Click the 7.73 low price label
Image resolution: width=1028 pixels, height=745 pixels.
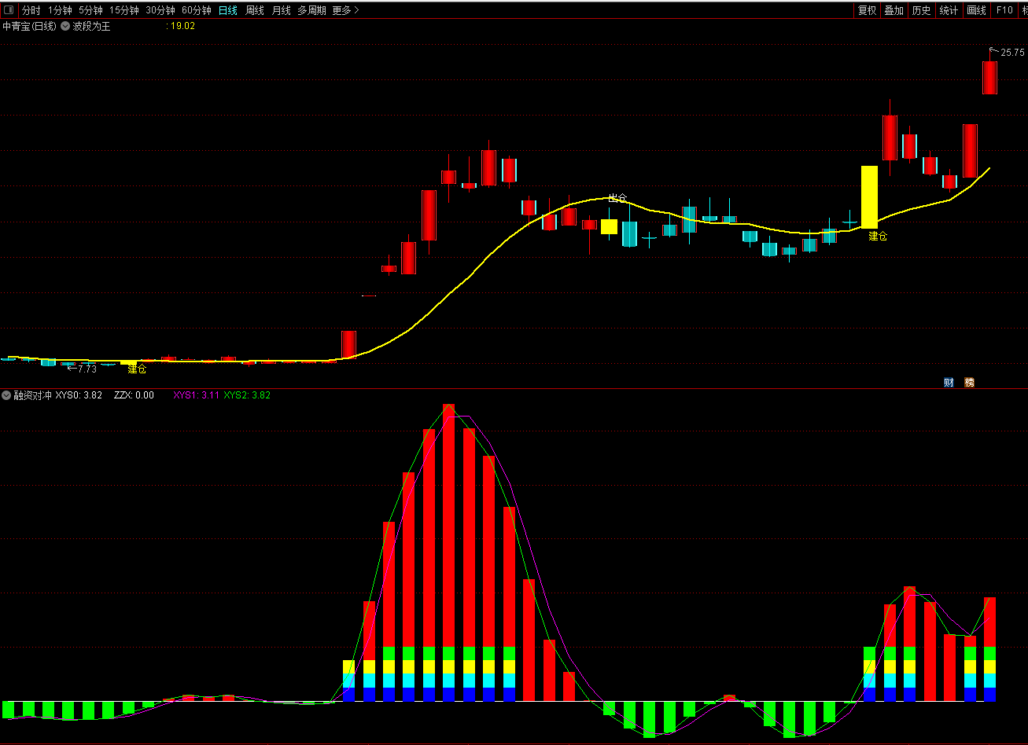pyautogui.click(x=87, y=369)
